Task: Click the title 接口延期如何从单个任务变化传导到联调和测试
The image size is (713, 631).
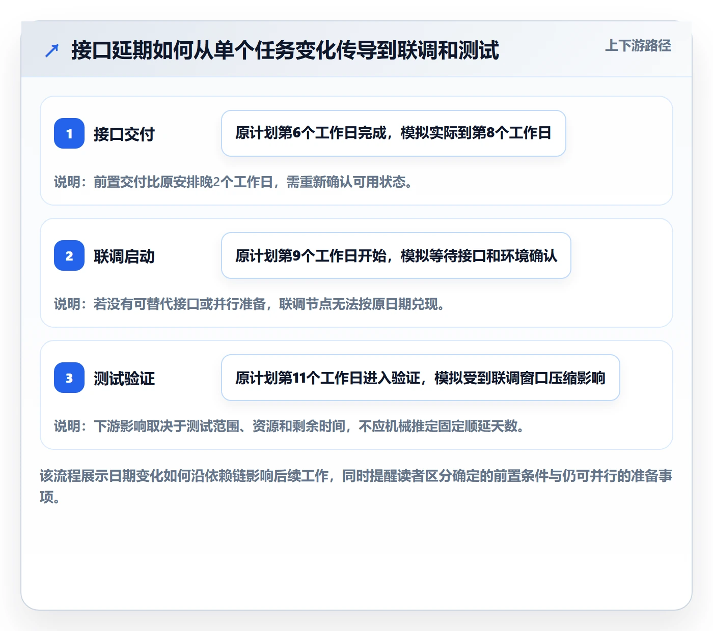Action: point(285,50)
